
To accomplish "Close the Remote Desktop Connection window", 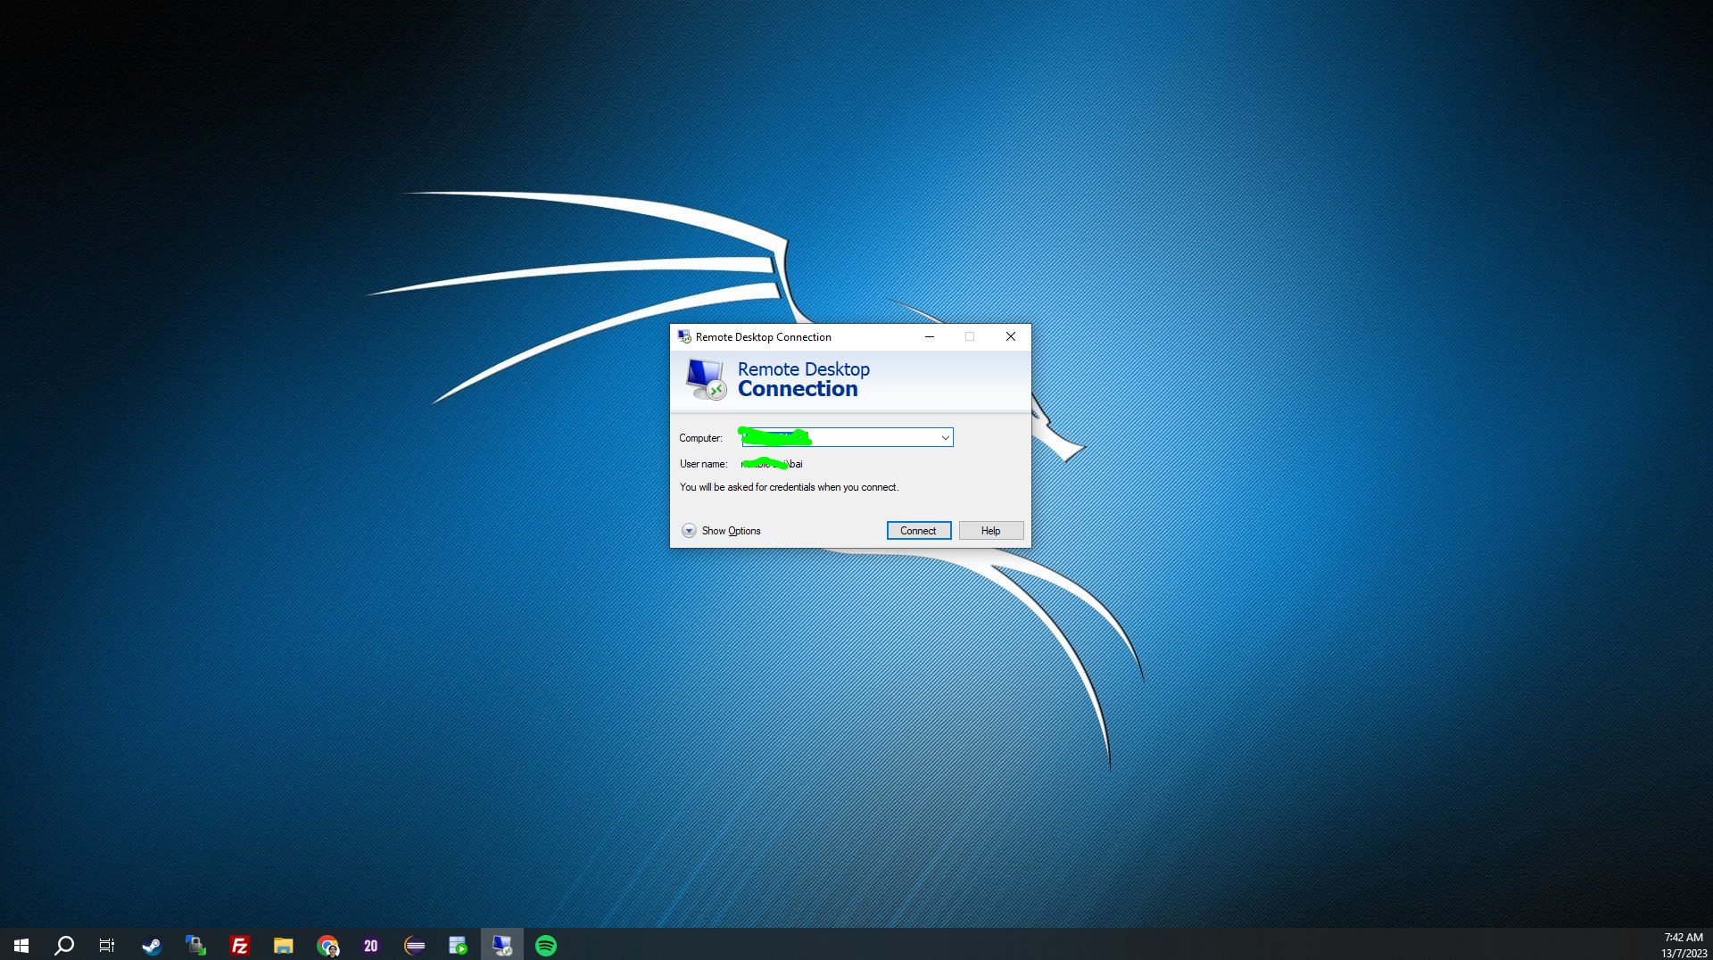I will [1011, 336].
